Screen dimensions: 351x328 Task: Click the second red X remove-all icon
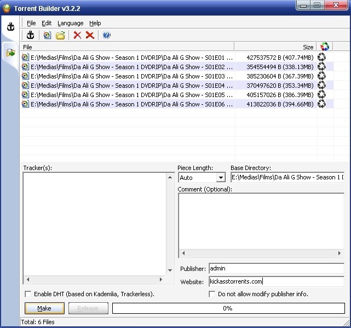[x=90, y=35]
